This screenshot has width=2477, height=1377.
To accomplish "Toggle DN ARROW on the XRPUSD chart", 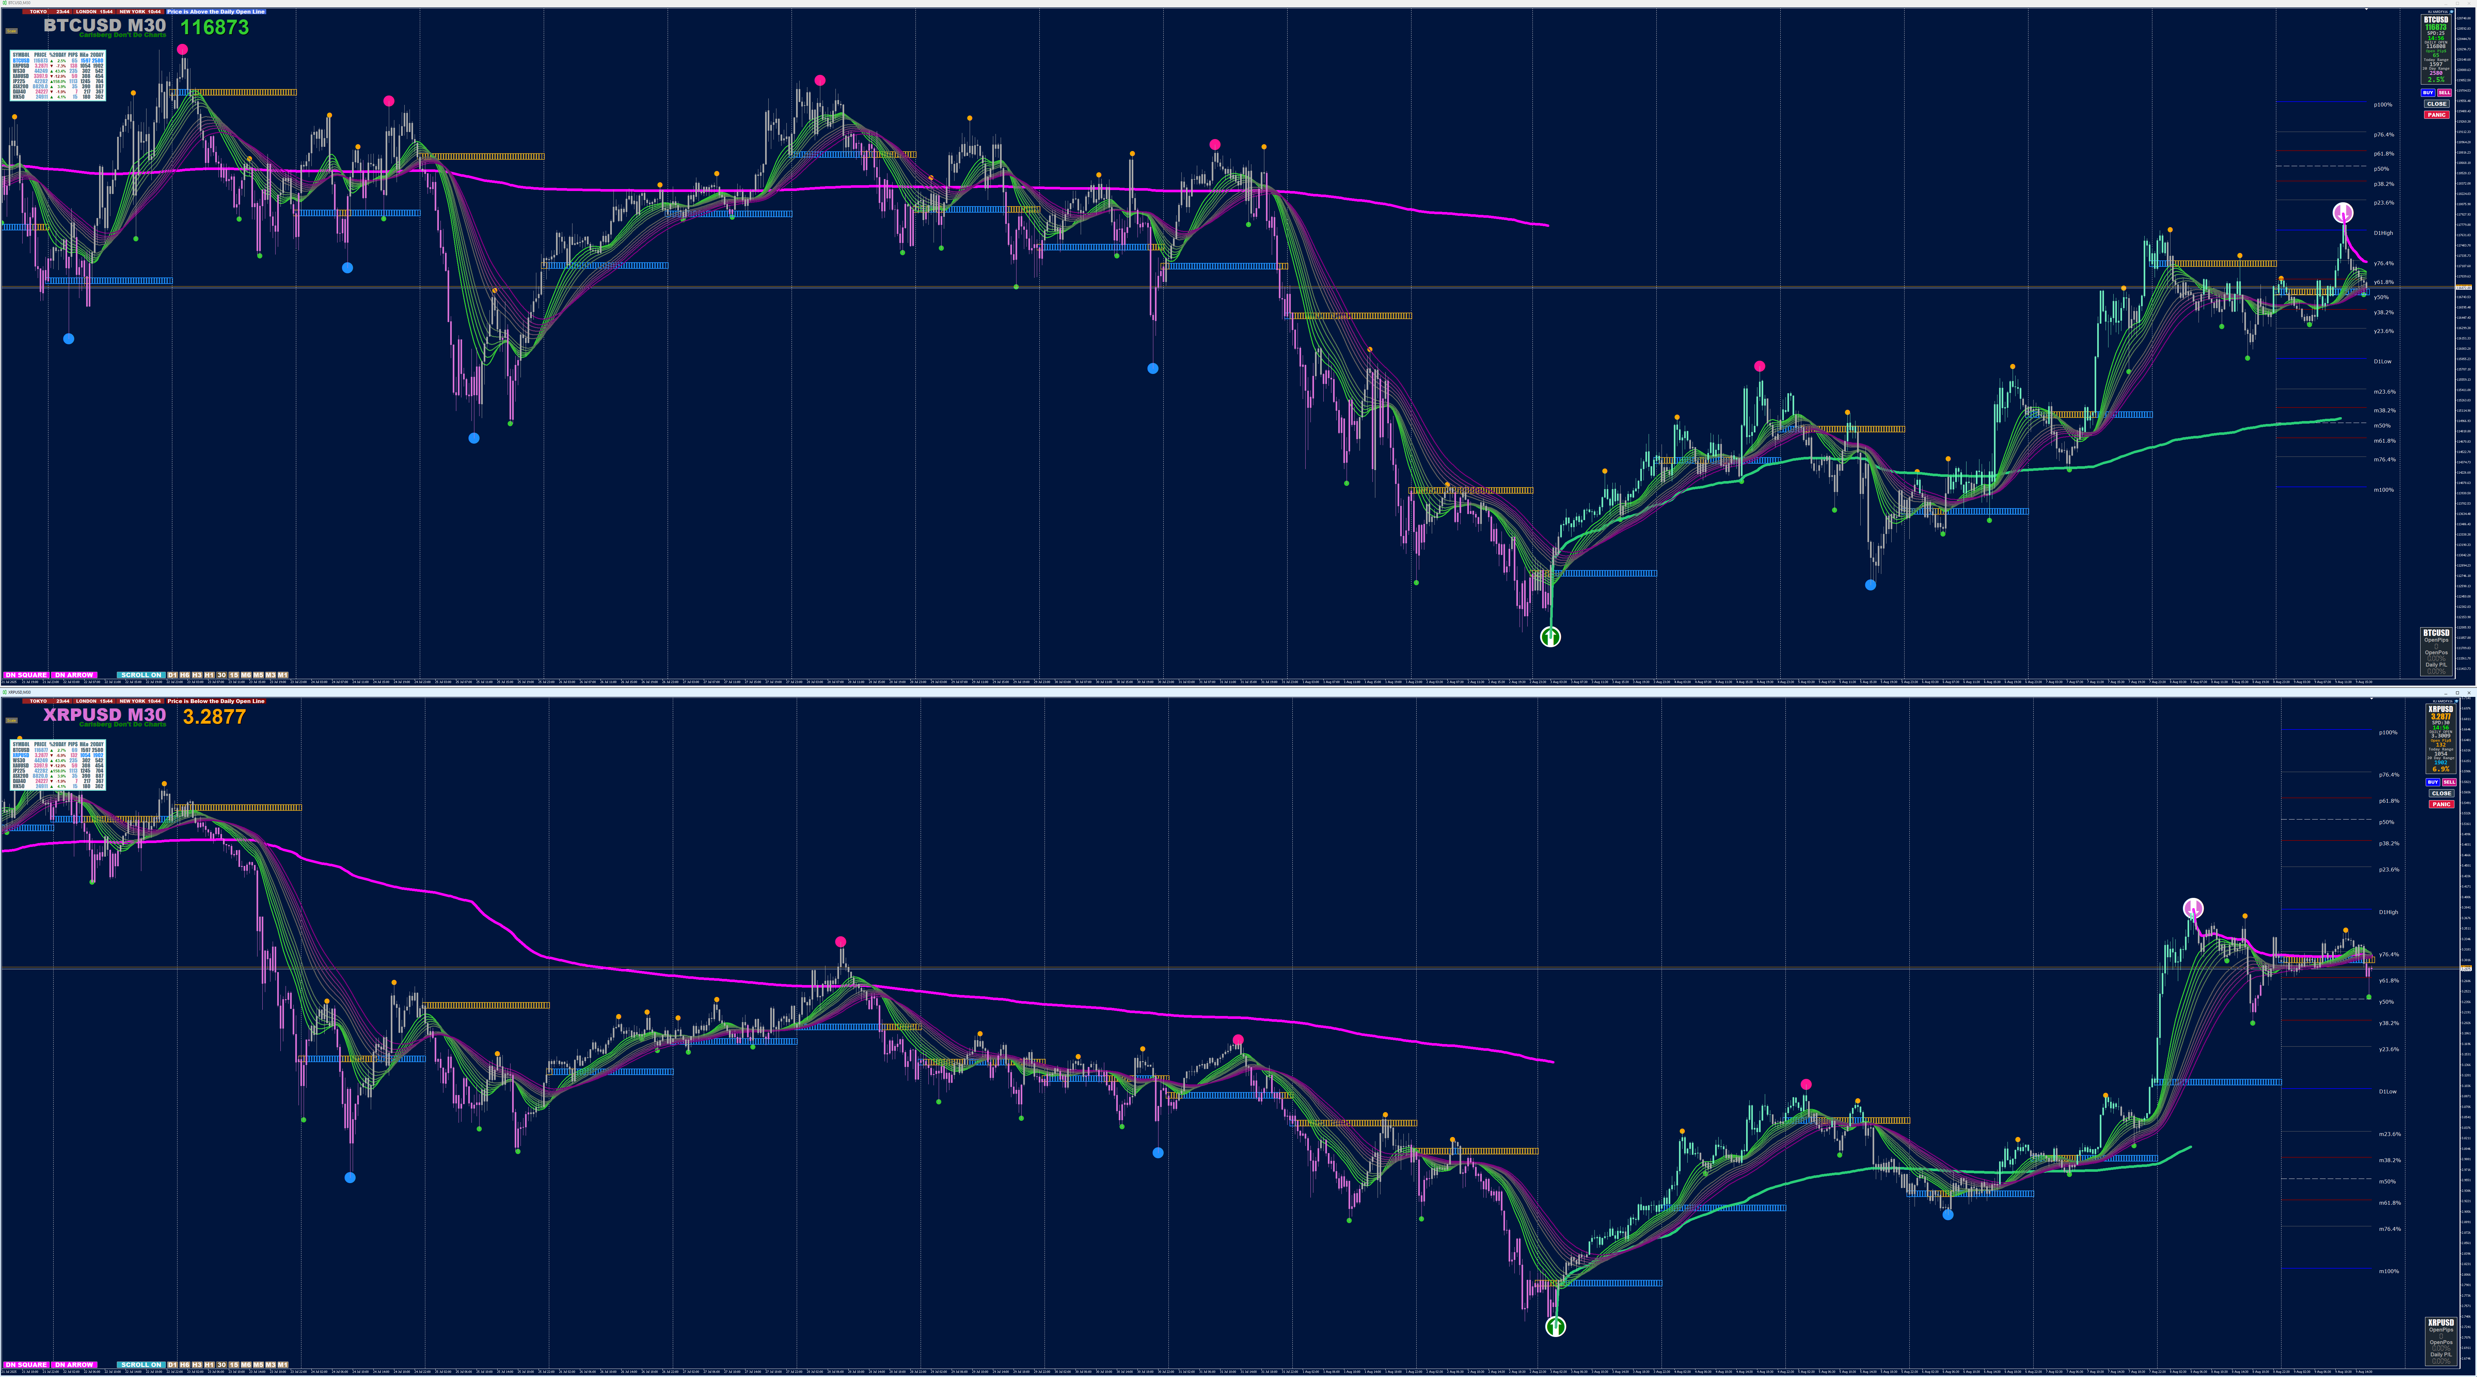I will click(74, 1364).
